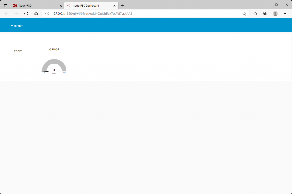Switch to the Node-RED editor tab
Image resolution: width=292 pixels, height=194 pixels.
(x=37, y=6)
